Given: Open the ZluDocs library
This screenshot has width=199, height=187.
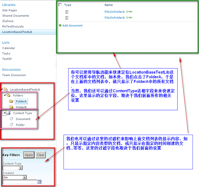Looking at the screenshot, I should click(x=8, y=21).
